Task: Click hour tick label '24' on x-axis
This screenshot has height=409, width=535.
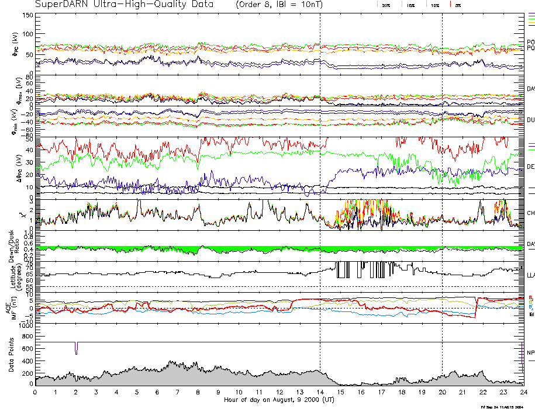Action: click(523, 392)
